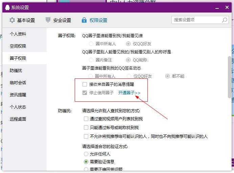Viewport: 234px width, 173px height.
Task: Click the magnifier search icon
Action: [225, 20]
